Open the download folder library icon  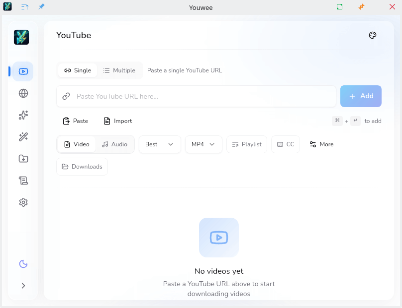coord(23,159)
